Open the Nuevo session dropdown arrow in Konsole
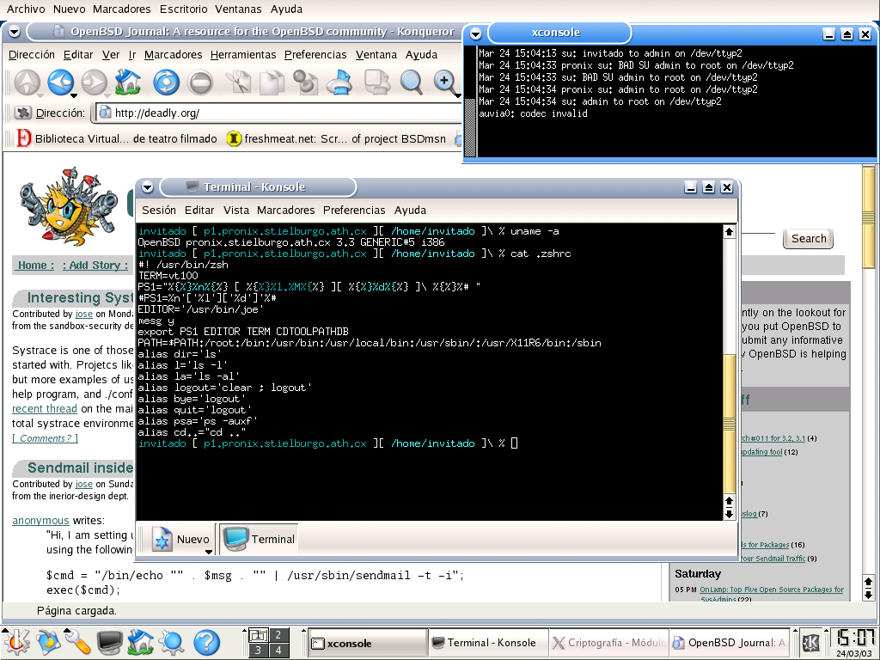This screenshot has height=660, width=880. tap(209, 552)
